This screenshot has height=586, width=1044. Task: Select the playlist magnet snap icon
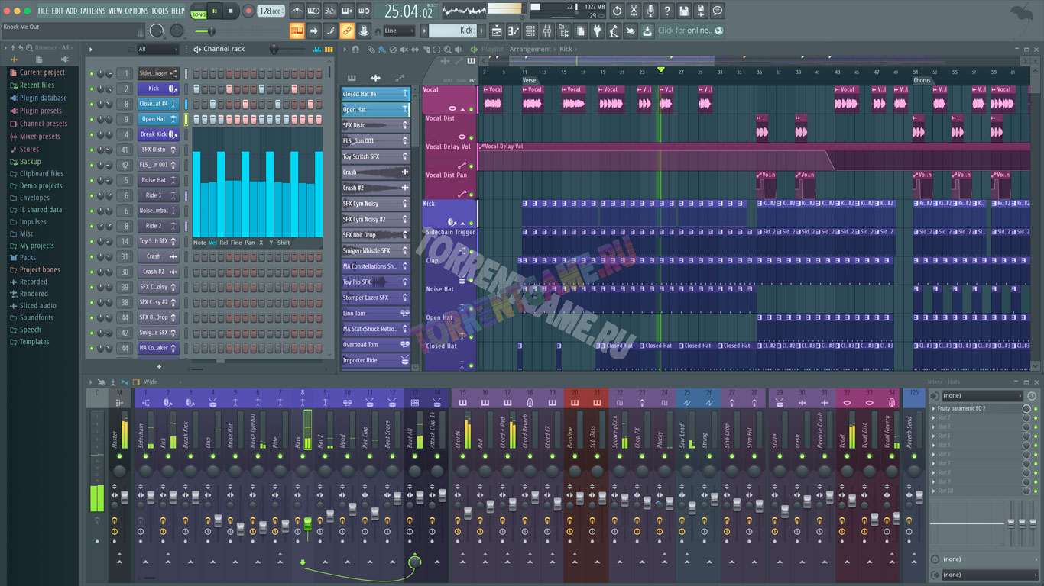355,49
